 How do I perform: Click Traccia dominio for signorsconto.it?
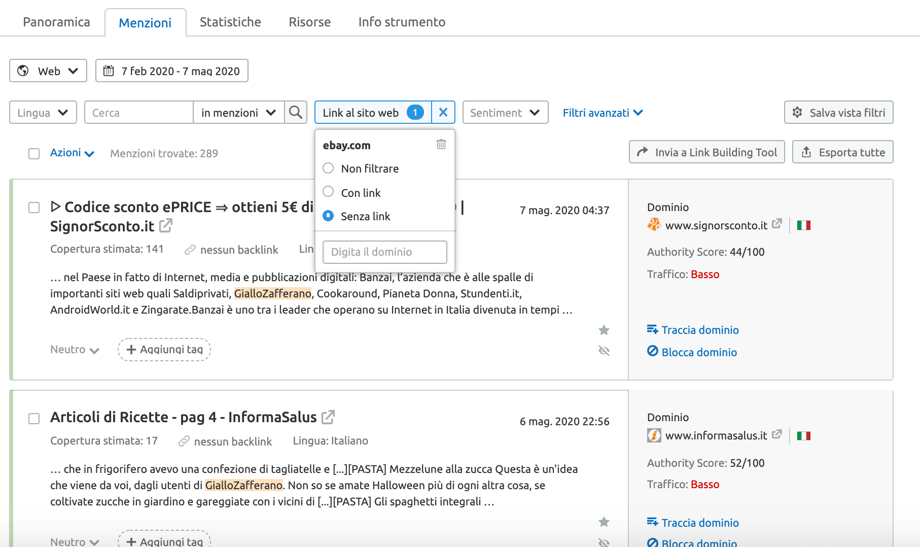pos(693,330)
